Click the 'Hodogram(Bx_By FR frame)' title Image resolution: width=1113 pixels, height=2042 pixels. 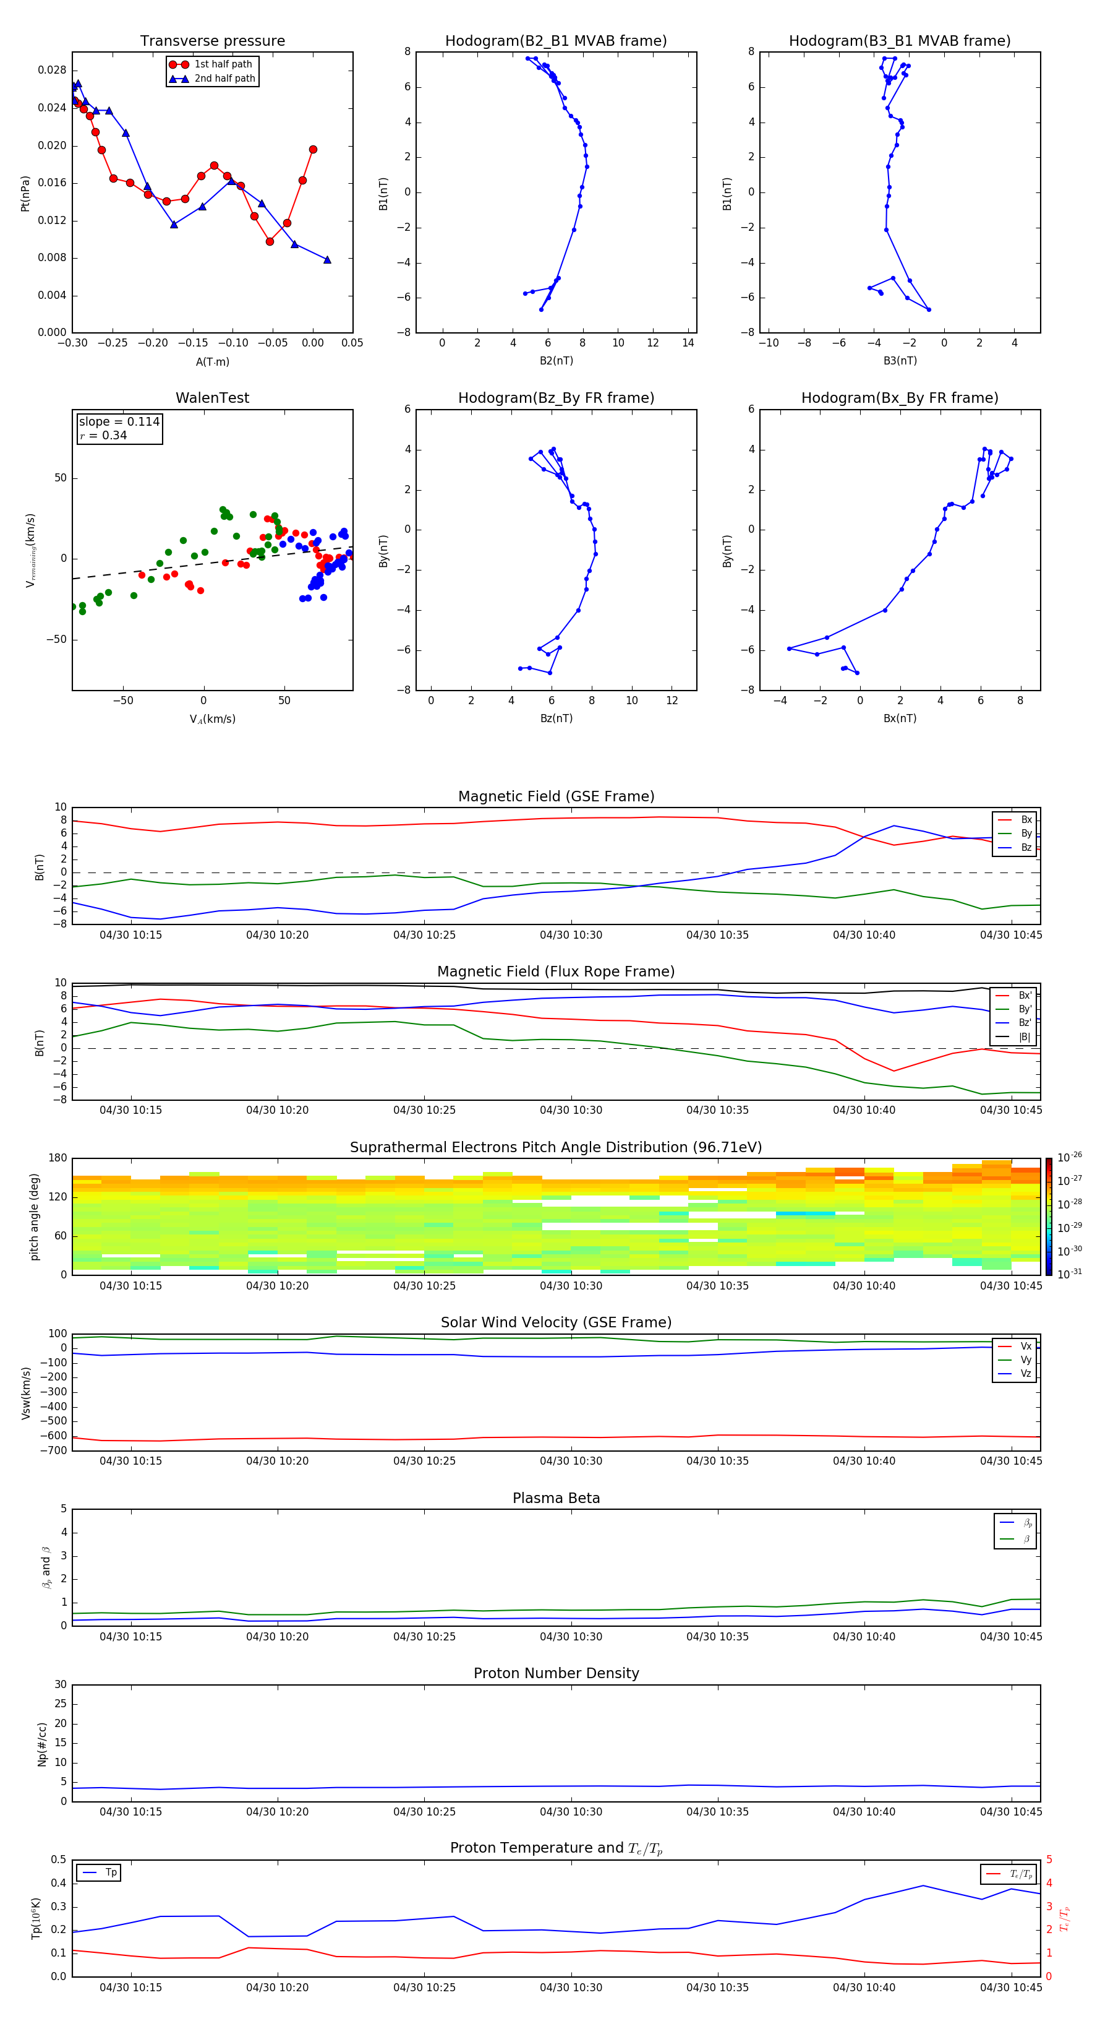pos(900,398)
